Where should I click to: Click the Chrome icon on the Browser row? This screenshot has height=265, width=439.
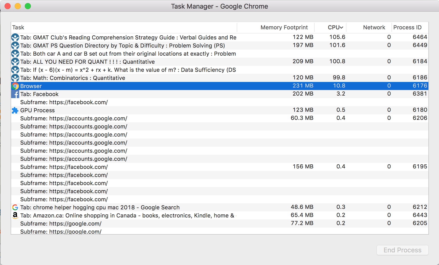15,86
